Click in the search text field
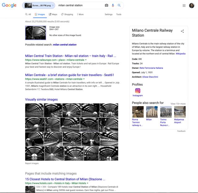 click(80, 5)
